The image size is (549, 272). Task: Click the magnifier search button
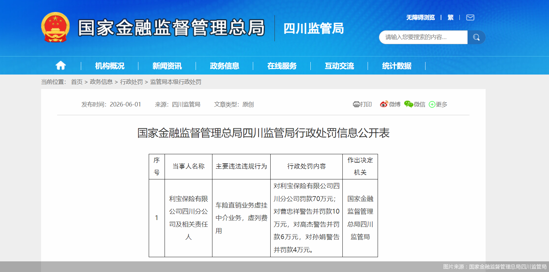pos(476,37)
